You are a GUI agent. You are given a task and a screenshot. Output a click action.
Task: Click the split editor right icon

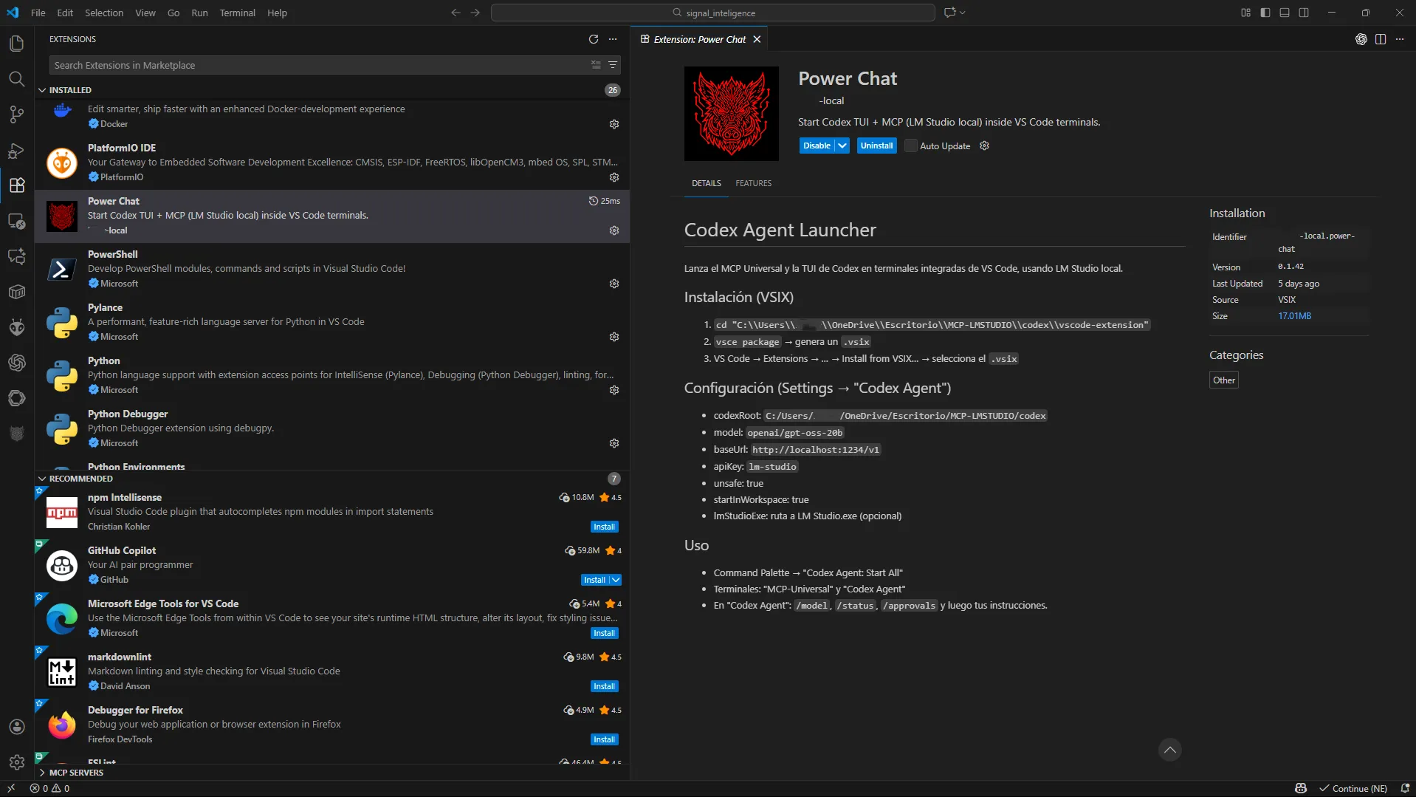(1380, 39)
